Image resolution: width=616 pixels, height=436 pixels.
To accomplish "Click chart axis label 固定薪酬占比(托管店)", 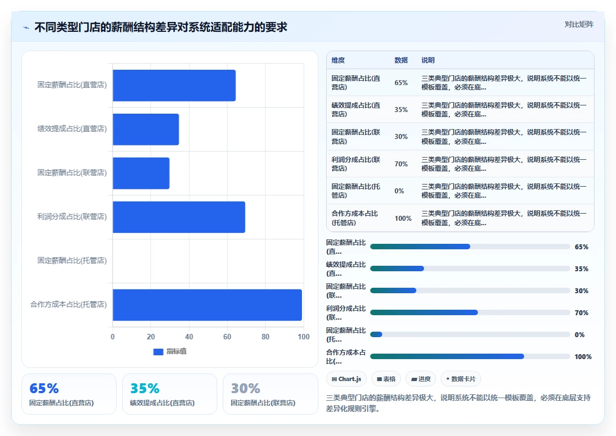I will click(72, 261).
